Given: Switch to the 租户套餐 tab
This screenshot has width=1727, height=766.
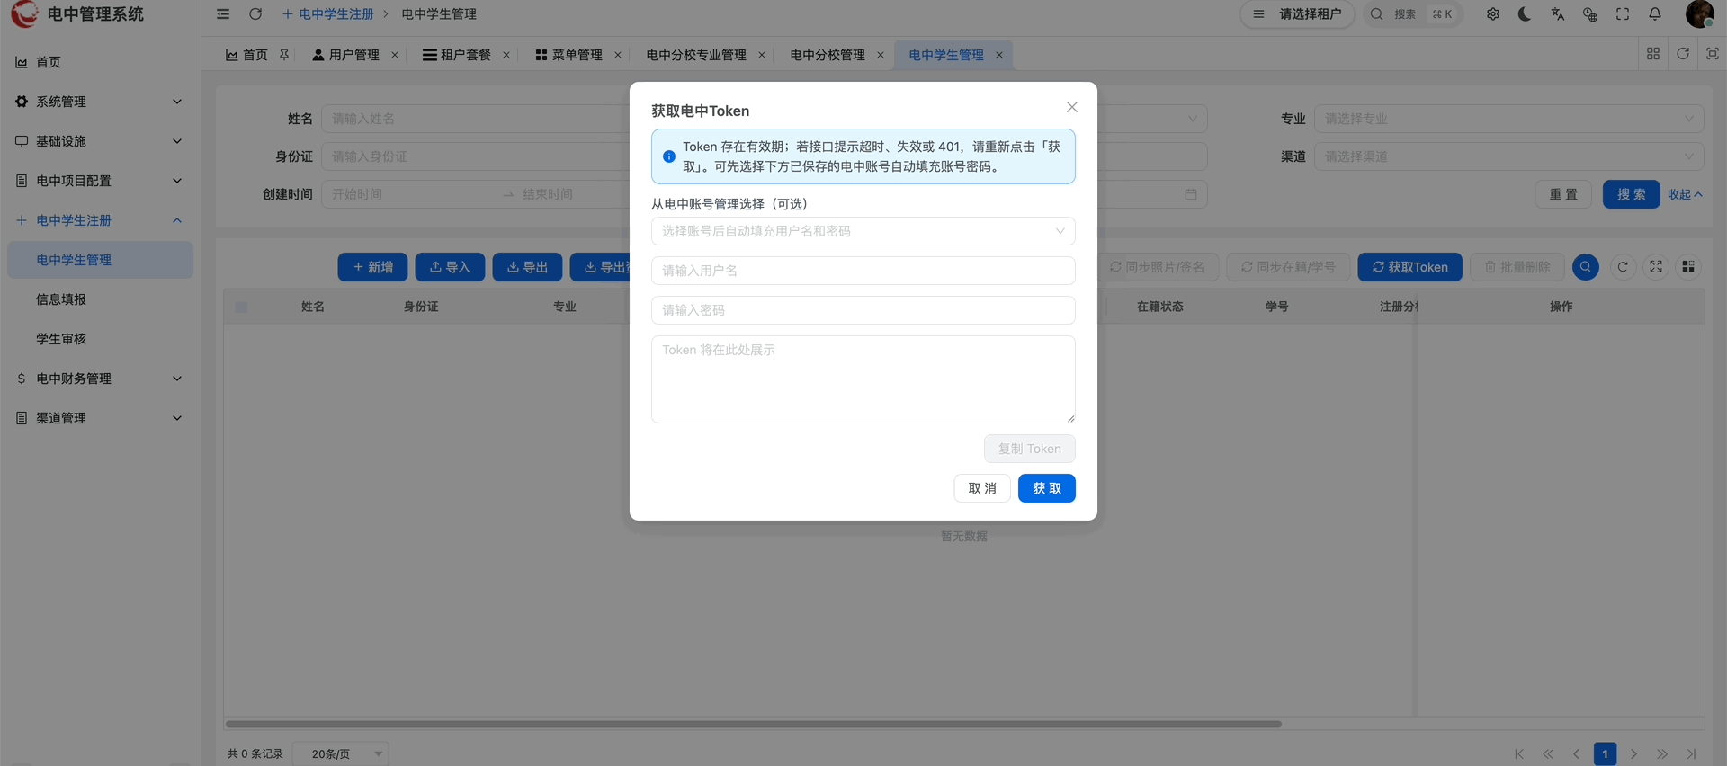Looking at the screenshot, I should click(457, 55).
